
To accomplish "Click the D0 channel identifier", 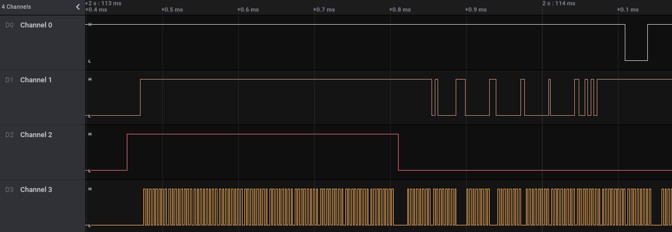I will click(x=9, y=25).
